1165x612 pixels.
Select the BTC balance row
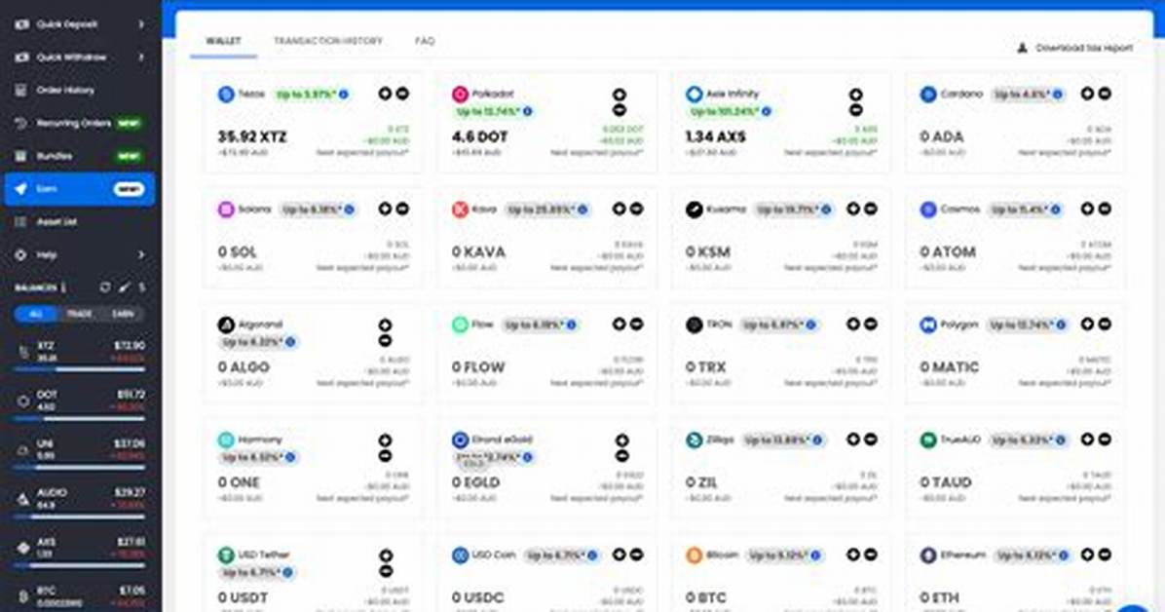pyautogui.click(x=80, y=596)
